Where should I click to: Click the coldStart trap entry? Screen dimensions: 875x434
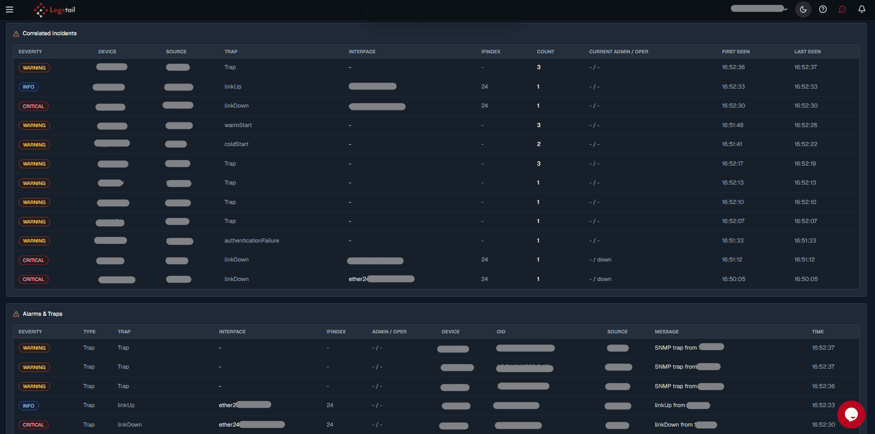coord(237,144)
